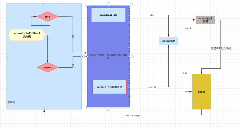The height and width of the screenshot is (128, 240).
Task: Click the top-left resize handle of selected container
Action: pyautogui.click(x=87, y=6)
